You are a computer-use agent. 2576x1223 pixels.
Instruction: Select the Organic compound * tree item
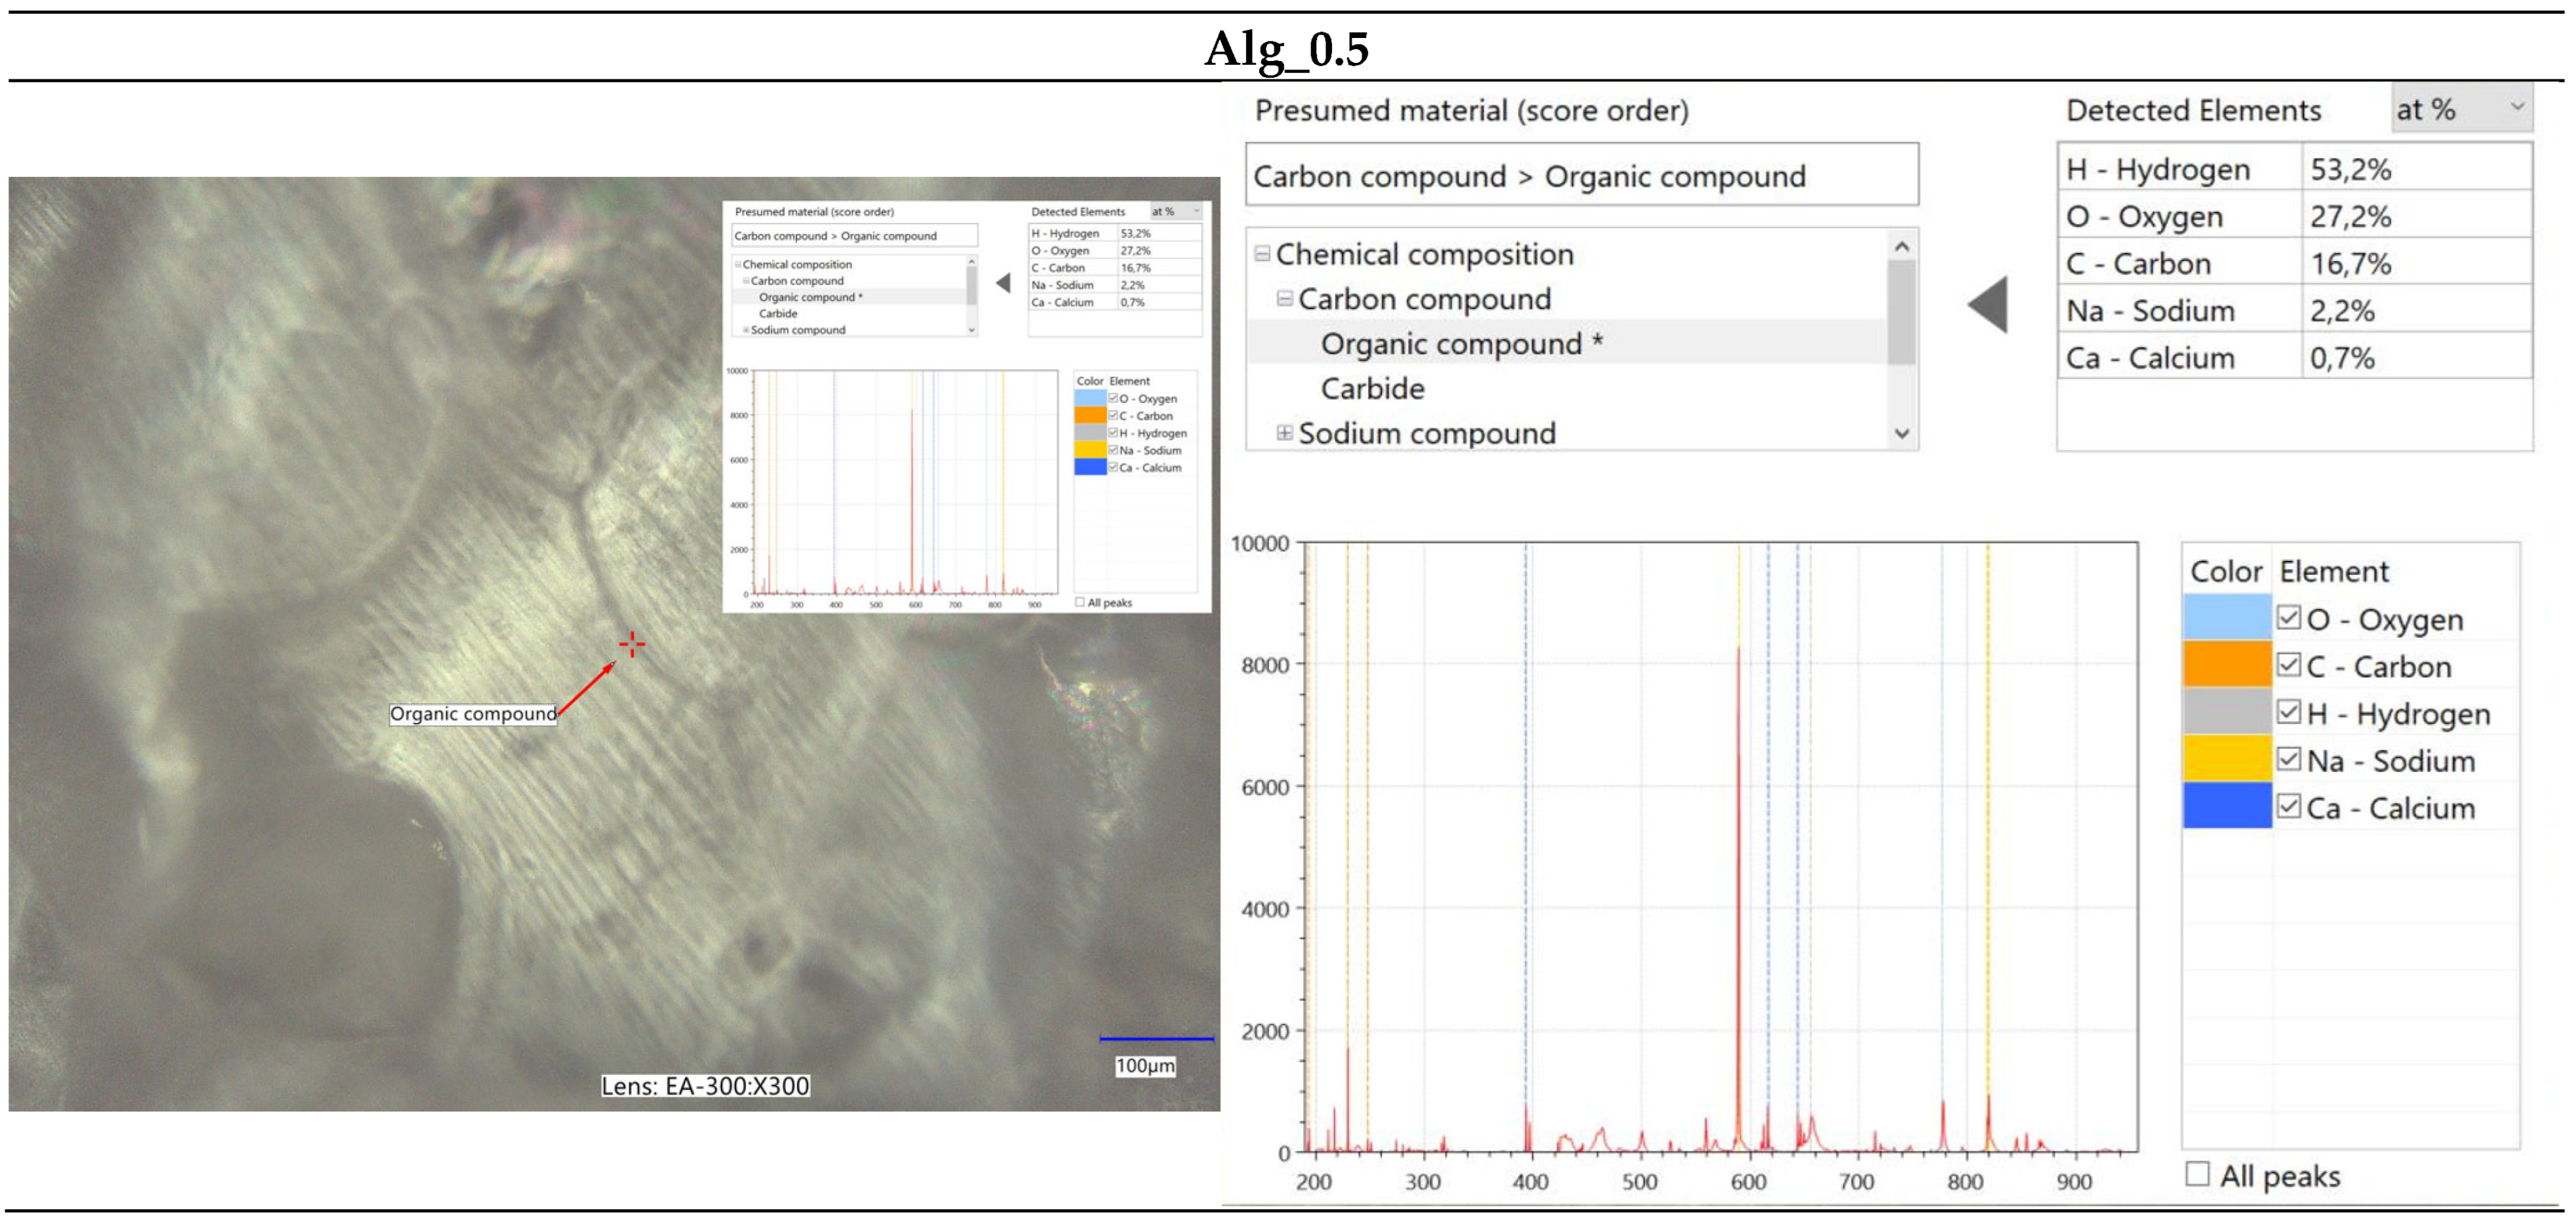pyautogui.click(x=1461, y=344)
